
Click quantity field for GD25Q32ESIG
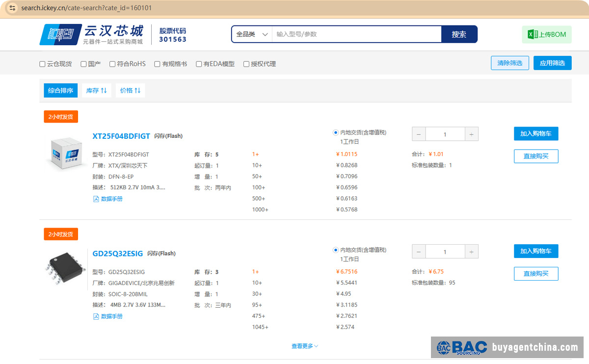(x=445, y=252)
